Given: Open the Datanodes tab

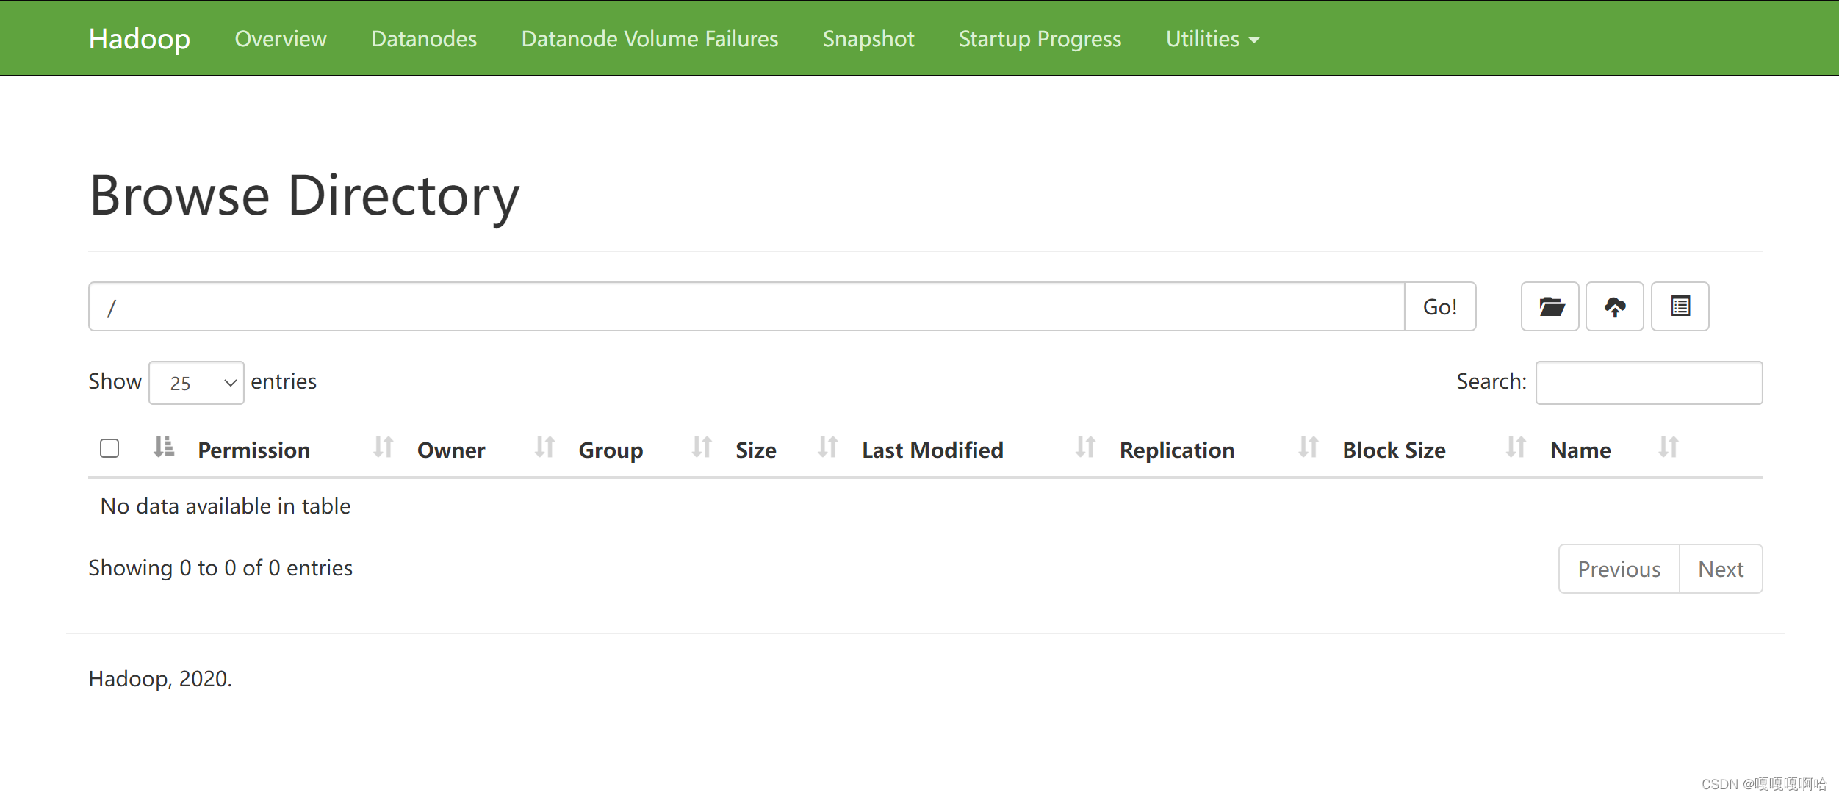Looking at the screenshot, I should [424, 39].
